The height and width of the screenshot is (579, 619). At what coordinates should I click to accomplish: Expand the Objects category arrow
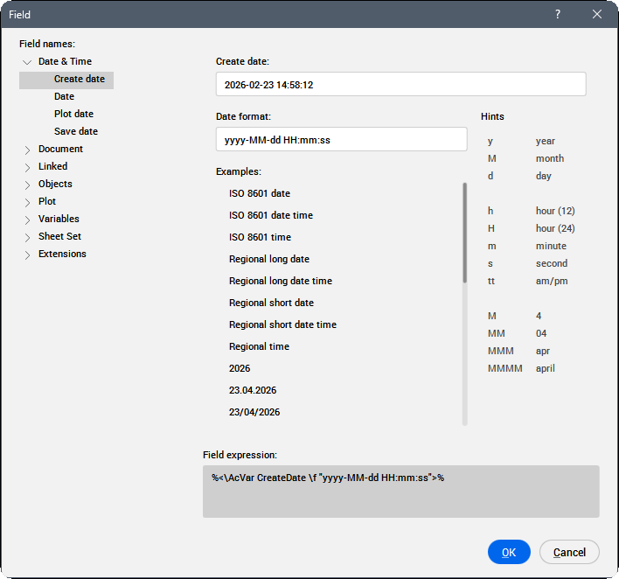(x=27, y=185)
